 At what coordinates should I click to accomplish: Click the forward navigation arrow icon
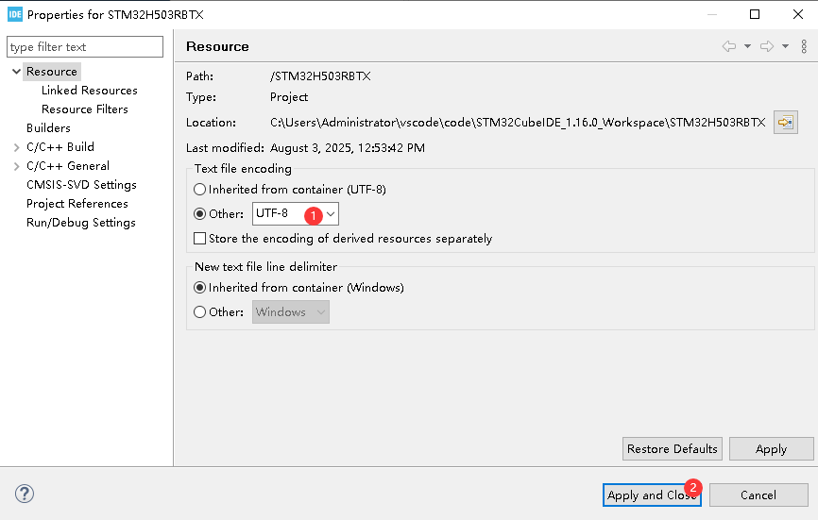tap(767, 46)
